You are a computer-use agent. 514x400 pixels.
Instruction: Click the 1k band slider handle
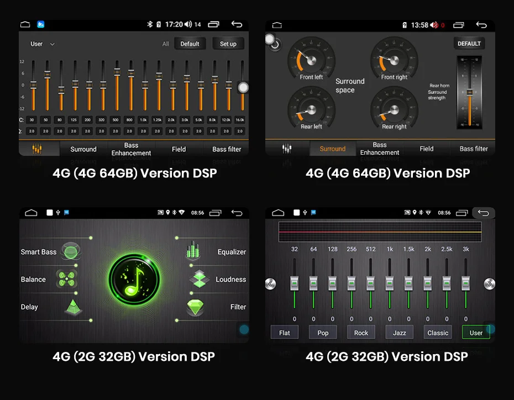coord(390,283)
